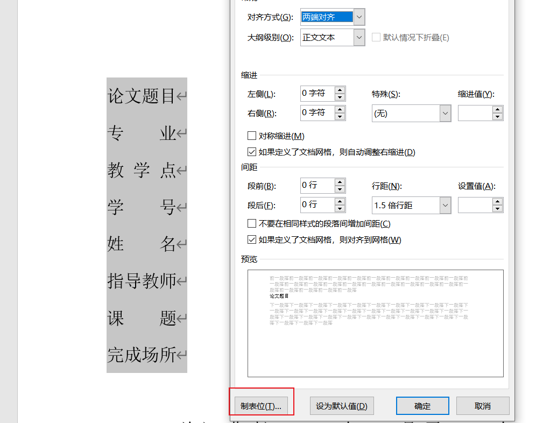Uncheck 如果定义了文档网格，则自动调整右缩进
Viewport: 536px width, 423px height.
[252, 152]
